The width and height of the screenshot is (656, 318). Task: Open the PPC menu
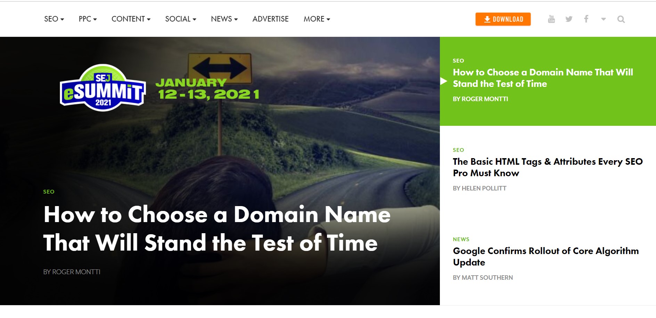click(x=87, y=19)
